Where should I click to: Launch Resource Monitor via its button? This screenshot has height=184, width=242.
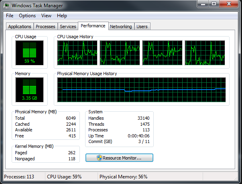[x=119, y=158]
